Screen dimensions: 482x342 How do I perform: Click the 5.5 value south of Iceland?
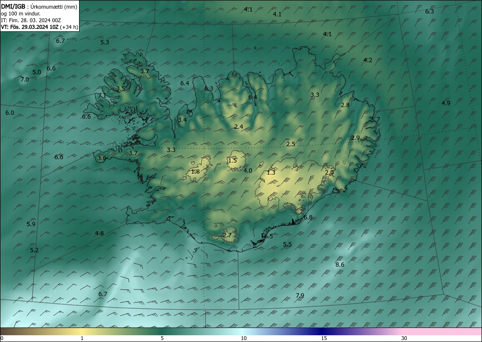click(x=287, y=245)
